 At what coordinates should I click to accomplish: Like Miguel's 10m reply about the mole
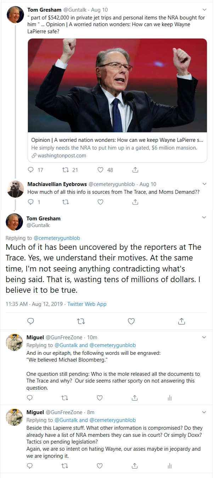pos(100,398)
